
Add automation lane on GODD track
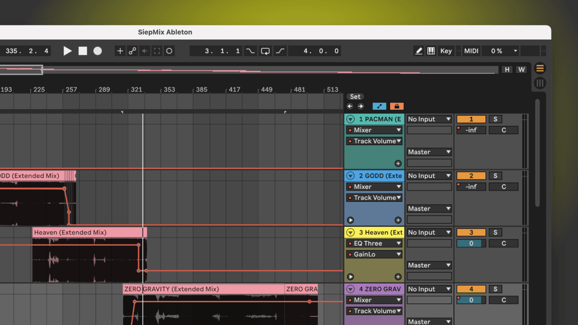tap(398, 220)
